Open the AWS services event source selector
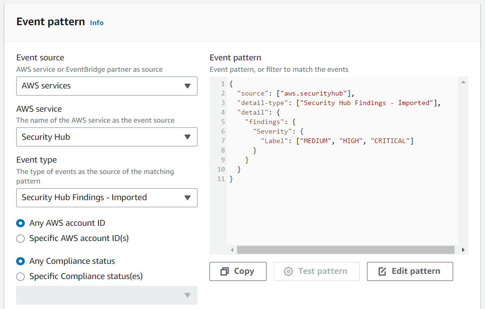Screen dimensions: 485x309 (x=107, y=86)
